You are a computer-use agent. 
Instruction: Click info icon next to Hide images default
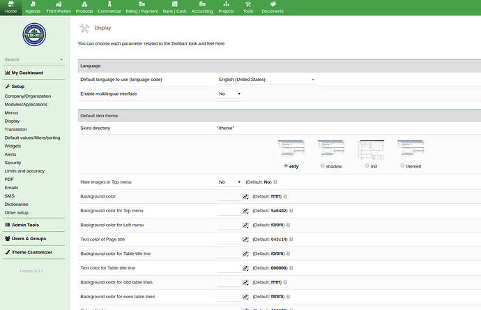[x=275, y=182]
